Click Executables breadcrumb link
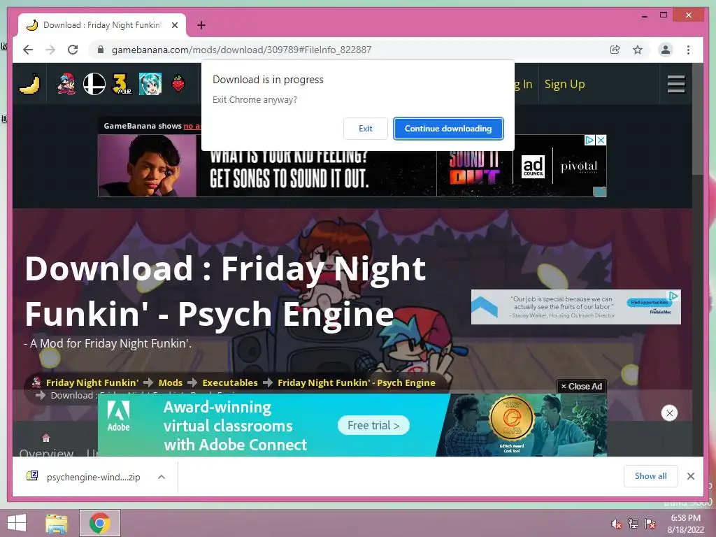Viewport: 716px width, 537px height. tap(229, 382)
